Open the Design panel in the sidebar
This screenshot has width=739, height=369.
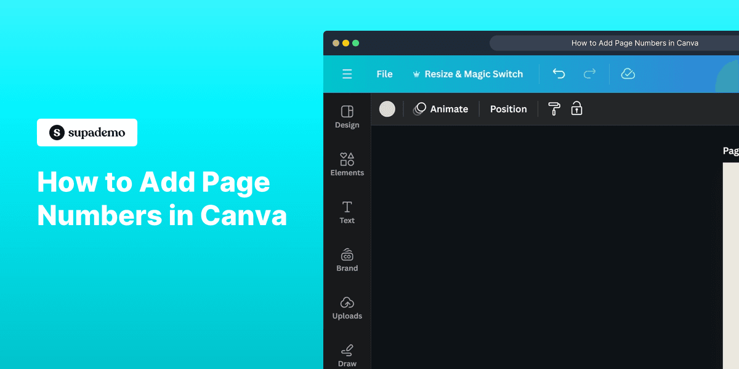click(x=347, y=117)
